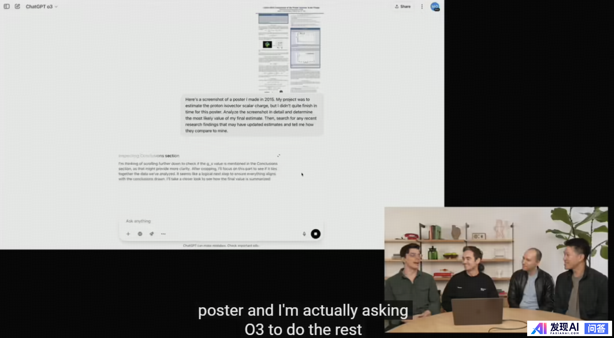Click the Share button

click(x=403, y=7)
